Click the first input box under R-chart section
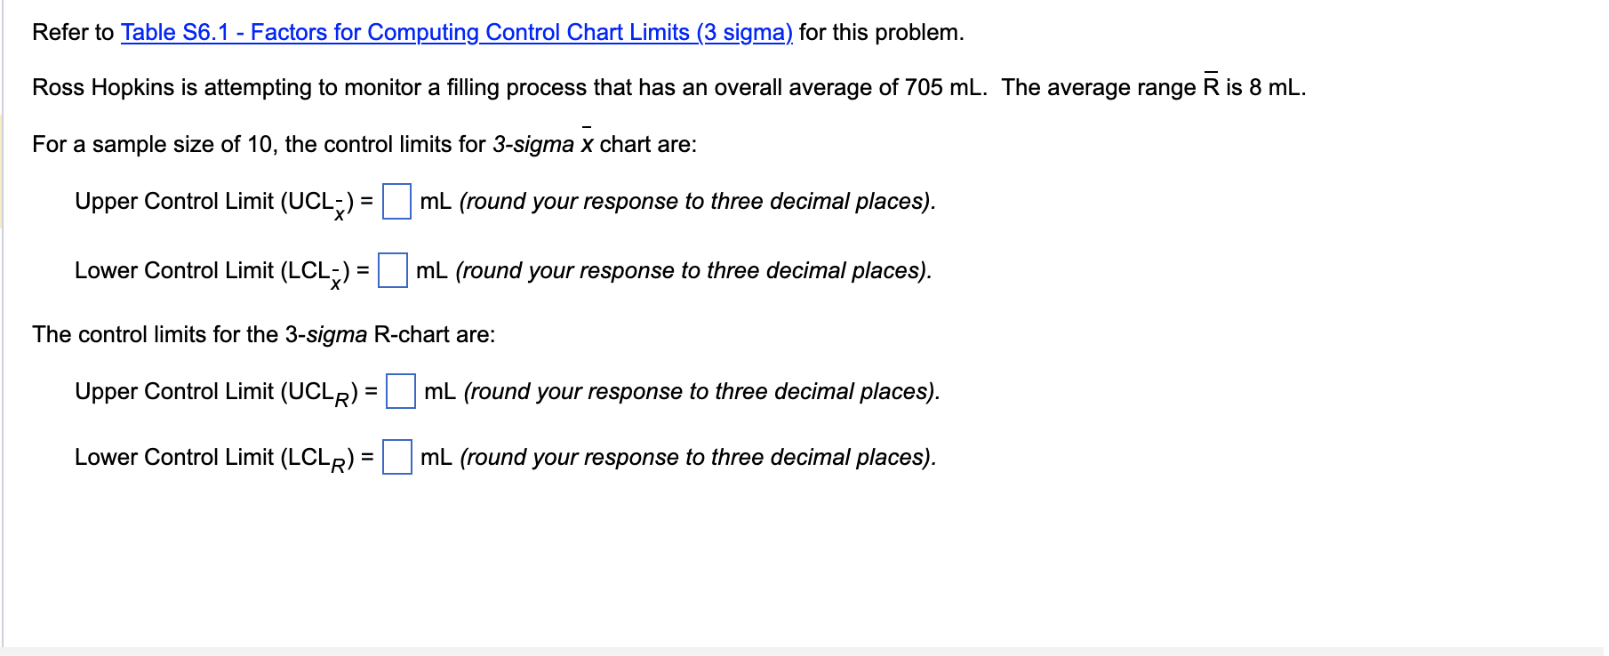This screenshot has width=1609, height=656. pyautogui.click(x=402, y=392)
